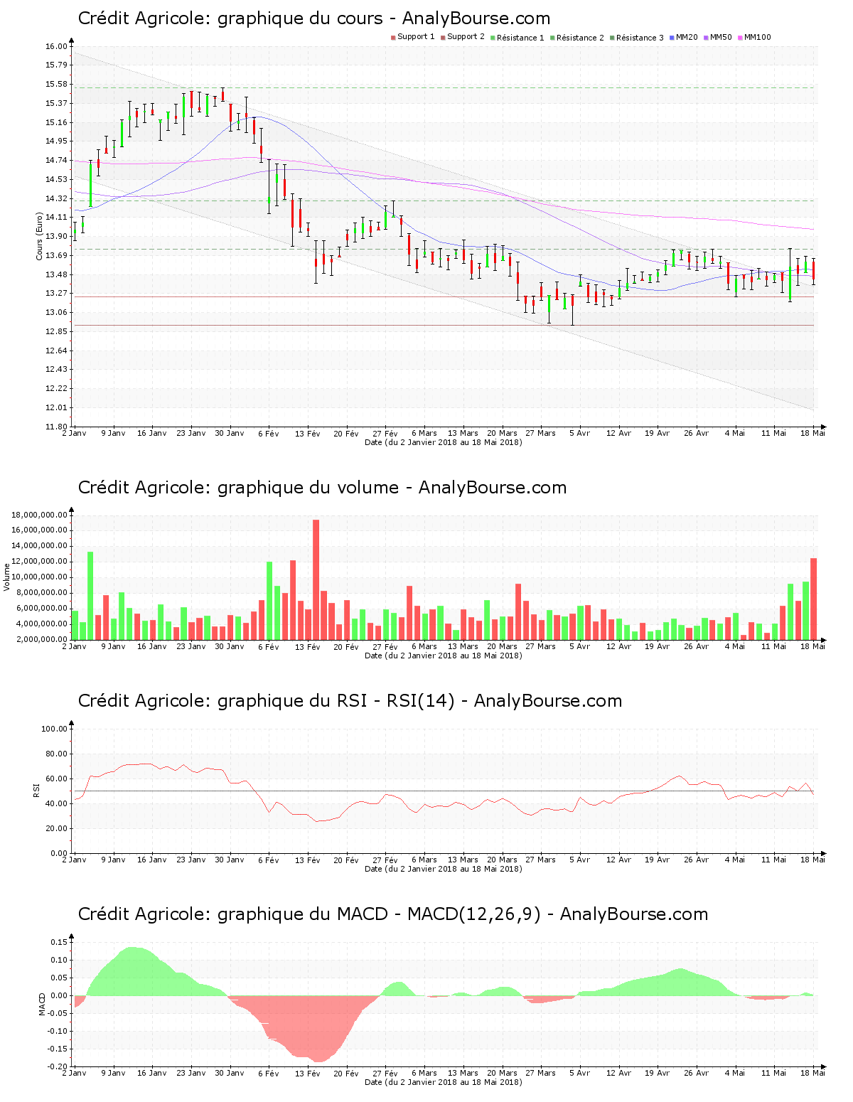
Task: Click the 'Cours (Euro)' y-axis label
Action: pyautogui.click(x=40, y=236)
